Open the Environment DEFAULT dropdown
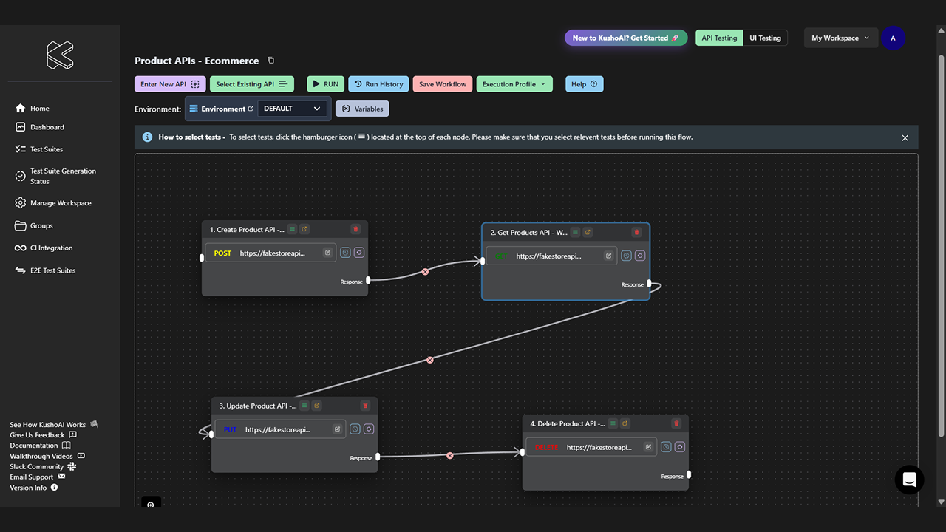Image resolution: width=946 pixels, height=532 pixels. [x=293, y=109]
